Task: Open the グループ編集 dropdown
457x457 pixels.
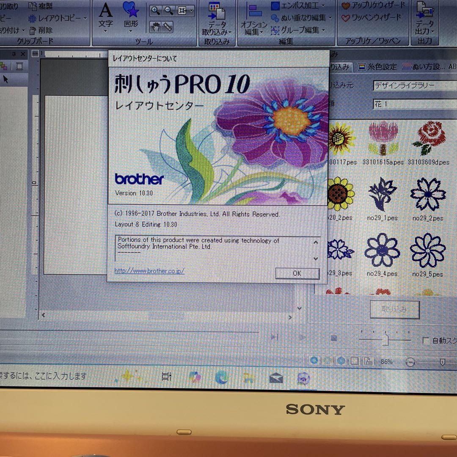Action: [x=324, y=30]
